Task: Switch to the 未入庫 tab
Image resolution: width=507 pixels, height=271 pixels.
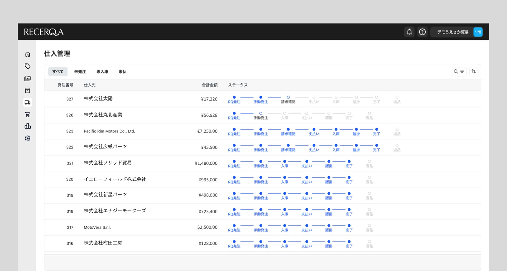Action: [x=102, y=72]
